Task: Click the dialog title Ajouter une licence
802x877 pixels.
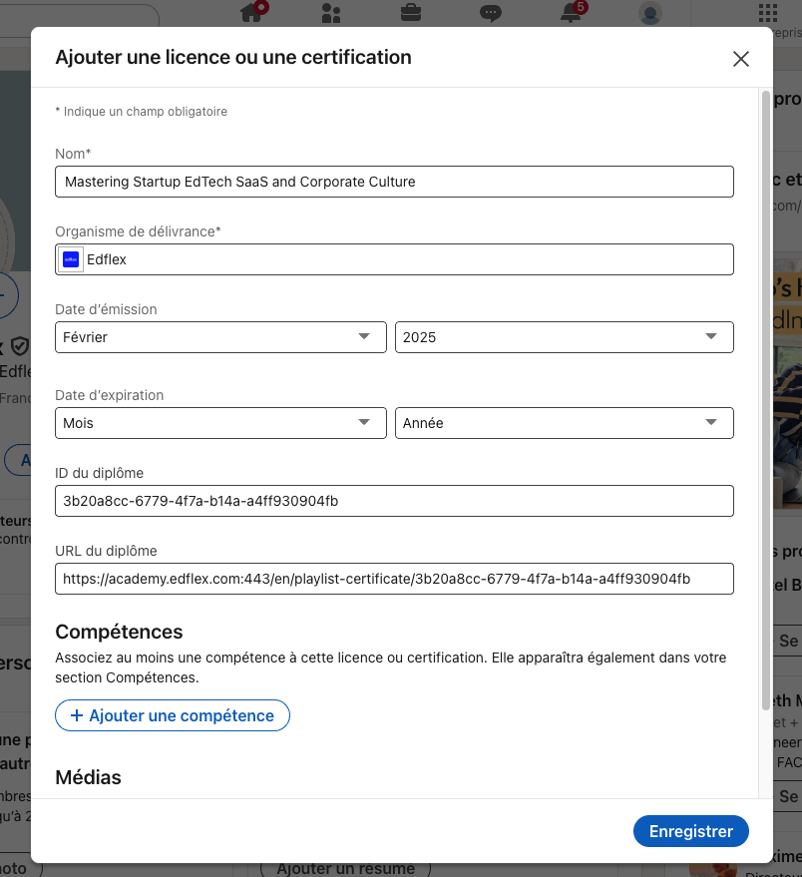Action: point(233,57)
